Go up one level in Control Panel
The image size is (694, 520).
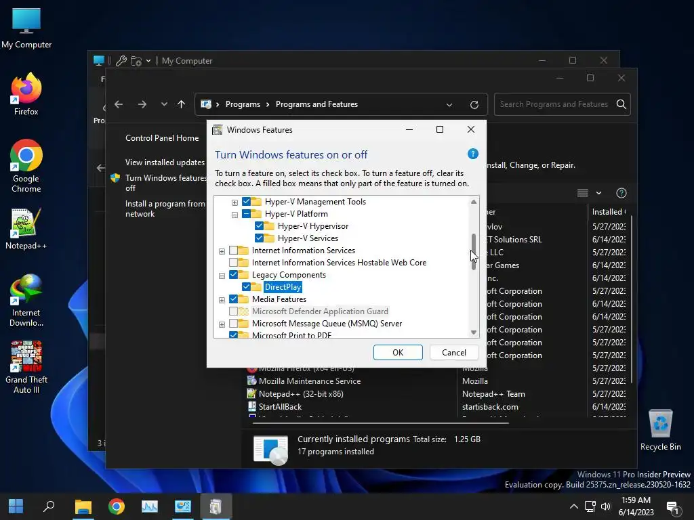[x=181, y=104]
